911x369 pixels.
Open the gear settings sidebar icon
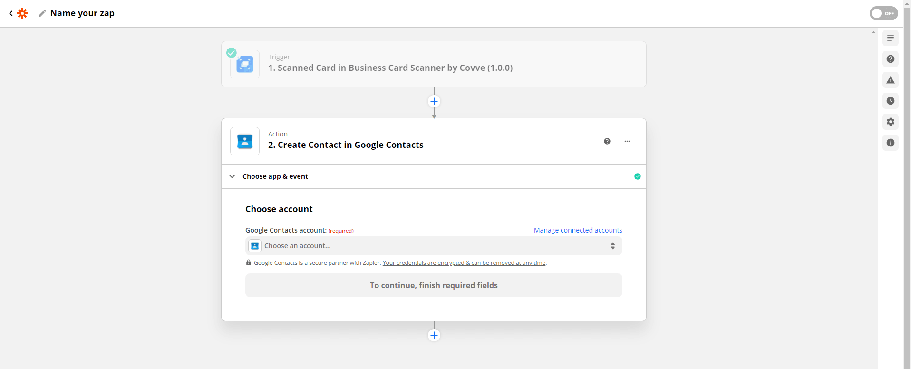tap(891, 122)
